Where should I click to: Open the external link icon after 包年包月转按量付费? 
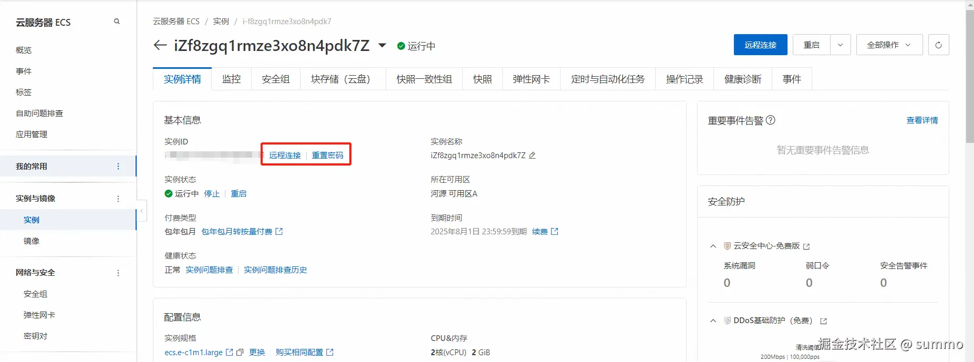[x=279, y=231]
